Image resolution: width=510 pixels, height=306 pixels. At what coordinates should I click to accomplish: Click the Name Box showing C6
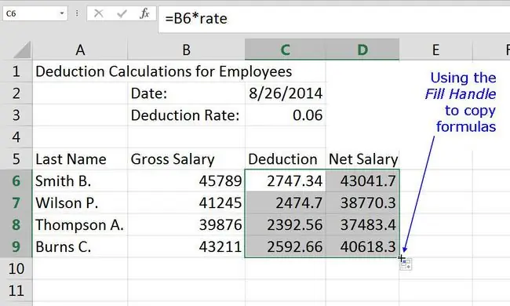(31, 13)
